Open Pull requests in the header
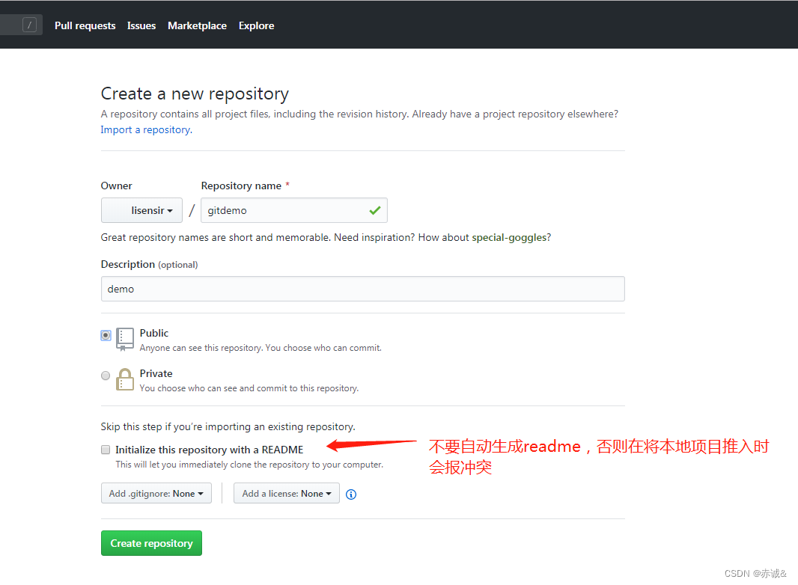This screenshot has width=798, height=585. [x=85, y=25]
